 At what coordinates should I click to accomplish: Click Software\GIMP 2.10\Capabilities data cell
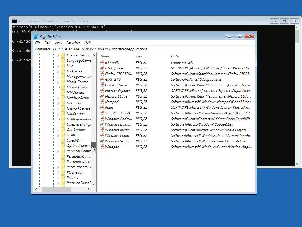coord(196,80)
